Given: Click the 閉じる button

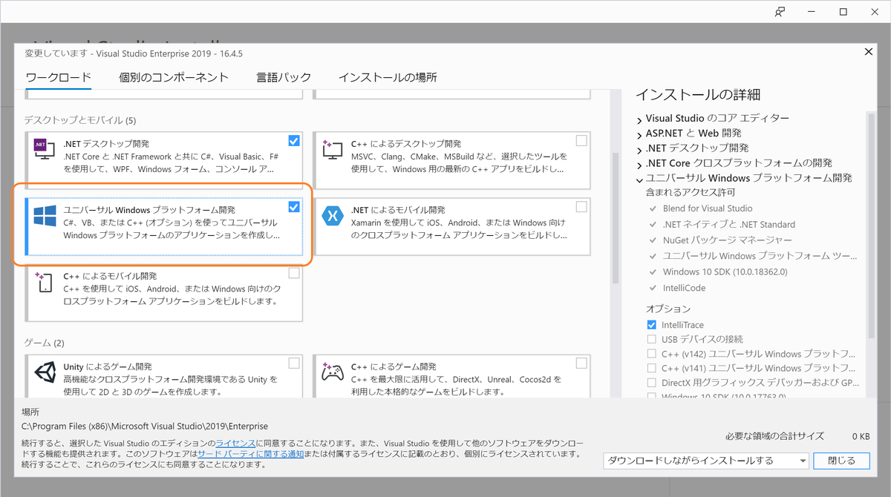Looking at the screenshot, I should (841, 461).
